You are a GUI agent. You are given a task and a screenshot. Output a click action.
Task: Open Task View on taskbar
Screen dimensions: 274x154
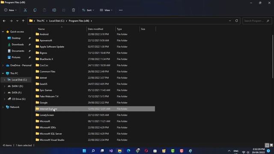(102, 151)
